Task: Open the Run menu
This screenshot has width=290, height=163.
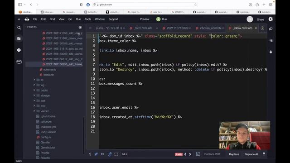Action: point(78,19)
